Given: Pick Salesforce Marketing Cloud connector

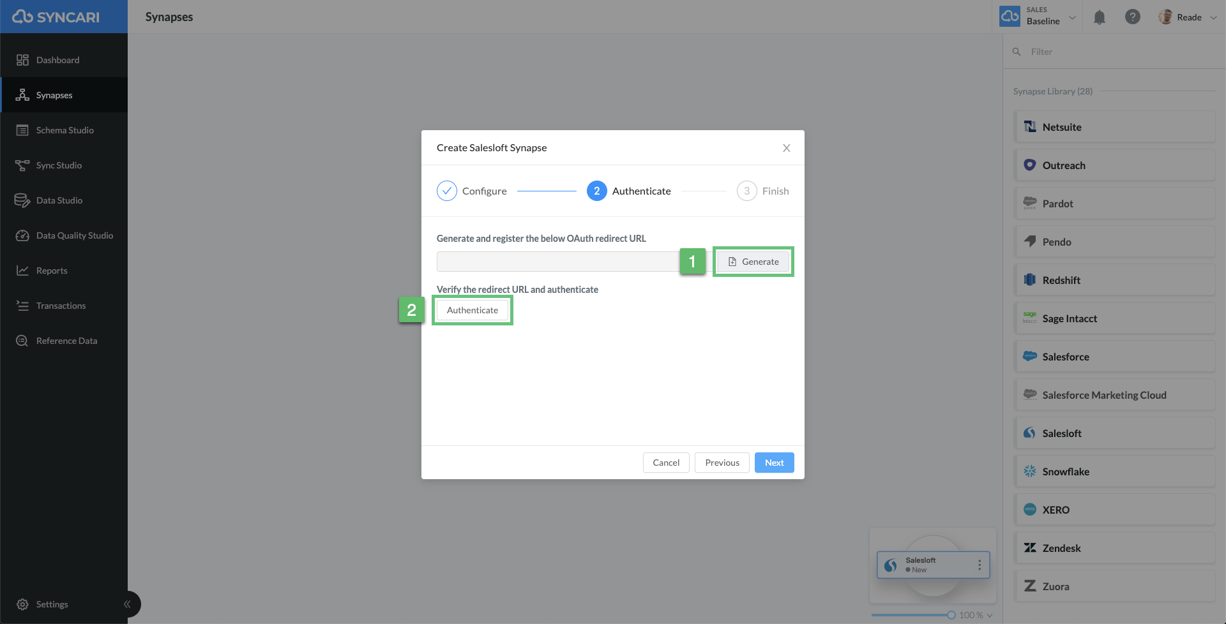Looking at the screenshot, I should coord(1114,395).
